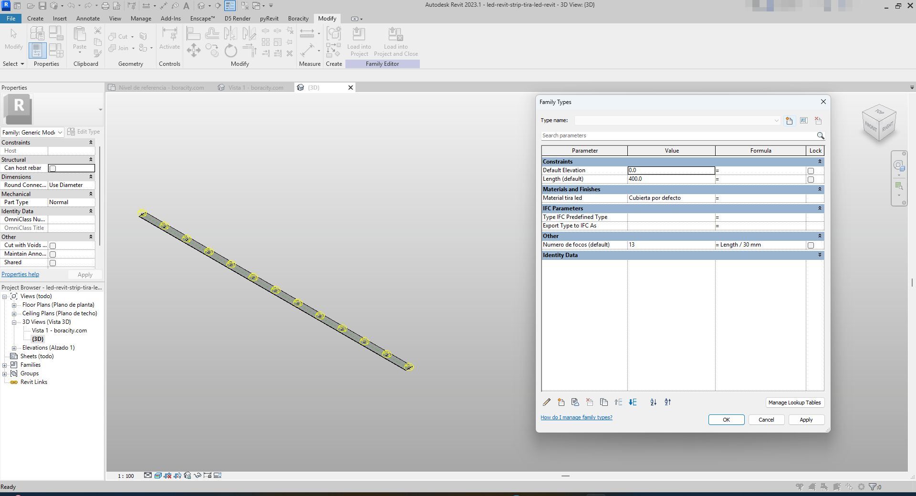The width and height of the screenshot is (916, 496).
Task: Click OK in Family Types dialog
Action: [x=726, y=420]
